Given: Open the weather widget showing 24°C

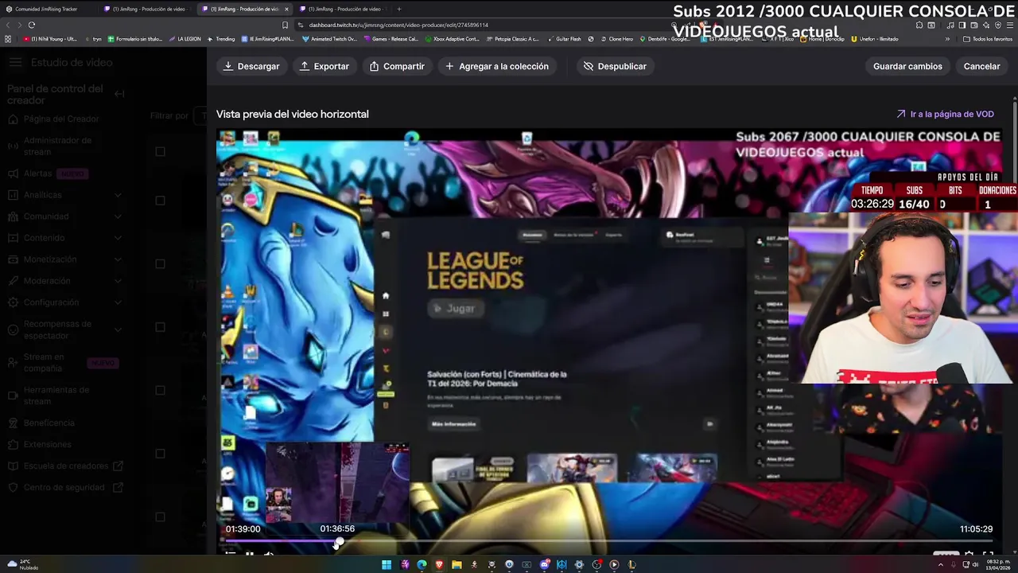Looking at the screenshot, I should [22, 564].
